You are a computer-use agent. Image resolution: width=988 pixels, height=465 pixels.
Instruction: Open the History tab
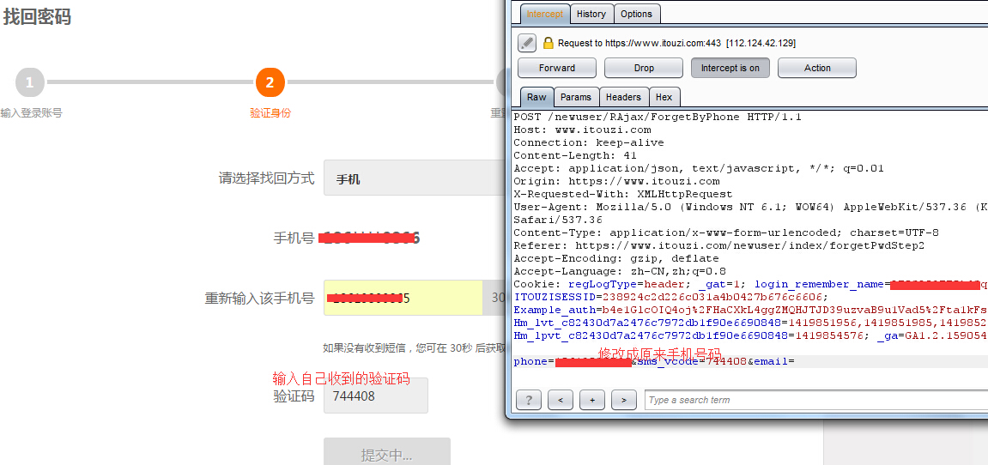[x=591, y=14]
